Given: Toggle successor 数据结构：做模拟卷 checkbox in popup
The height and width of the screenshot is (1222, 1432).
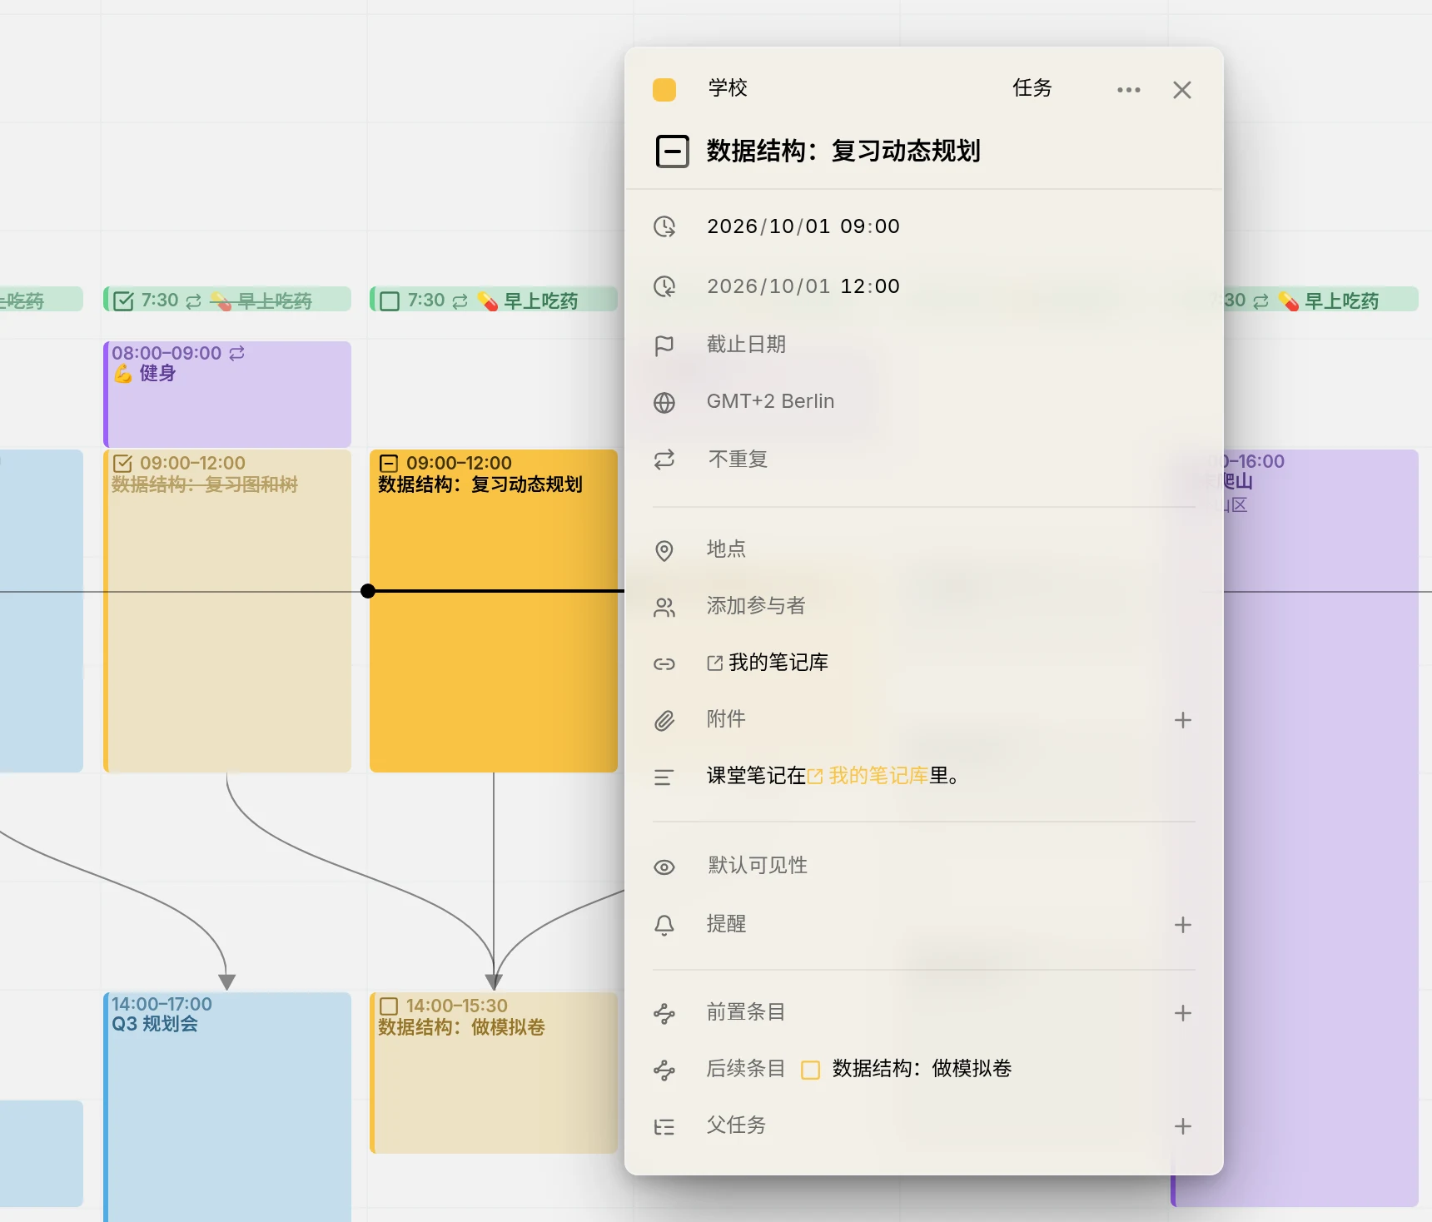Looking at the screenshot, I should [811, 1070].
